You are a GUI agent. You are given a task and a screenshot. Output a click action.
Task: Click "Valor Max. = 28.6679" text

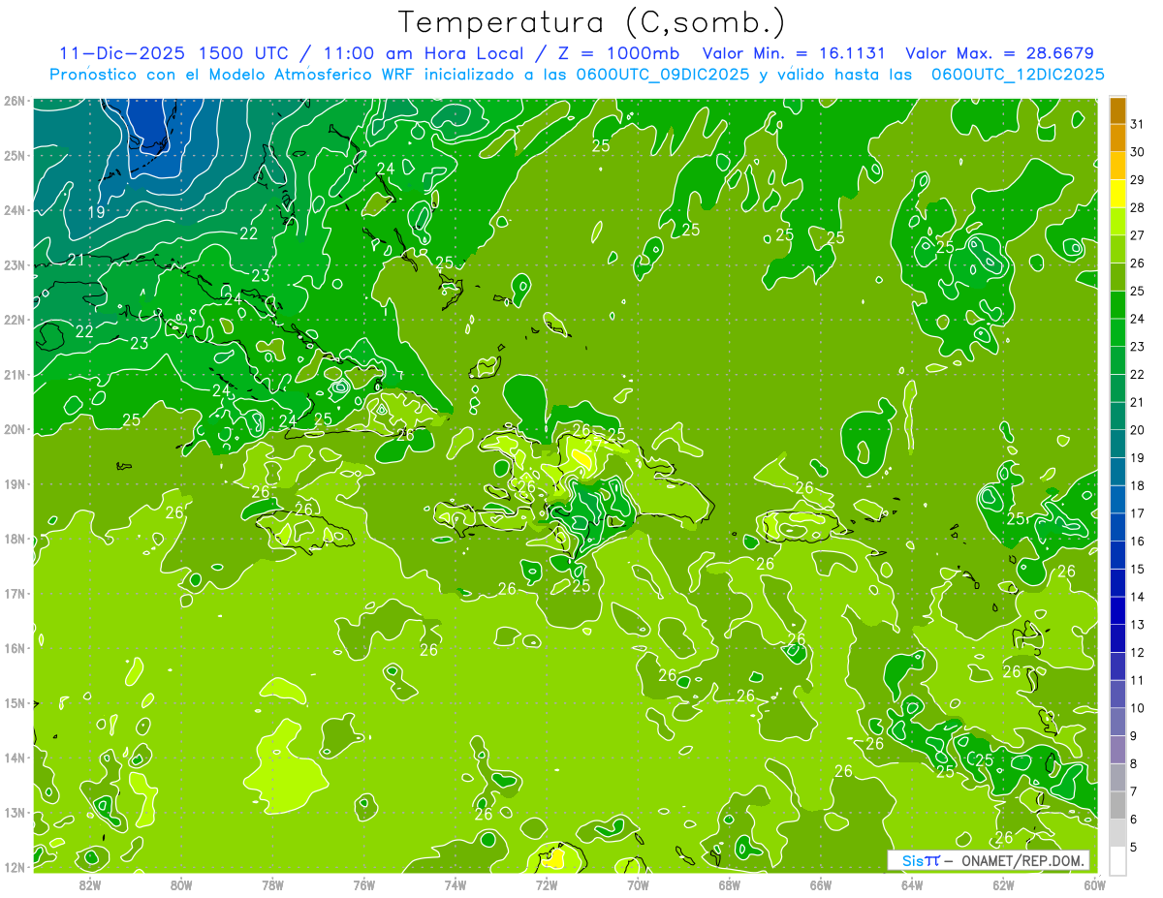pyautogui.click(x=1000, y=53)
